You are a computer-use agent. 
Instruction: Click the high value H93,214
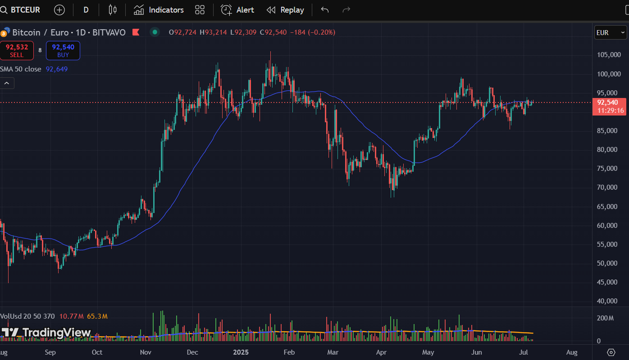213,32
